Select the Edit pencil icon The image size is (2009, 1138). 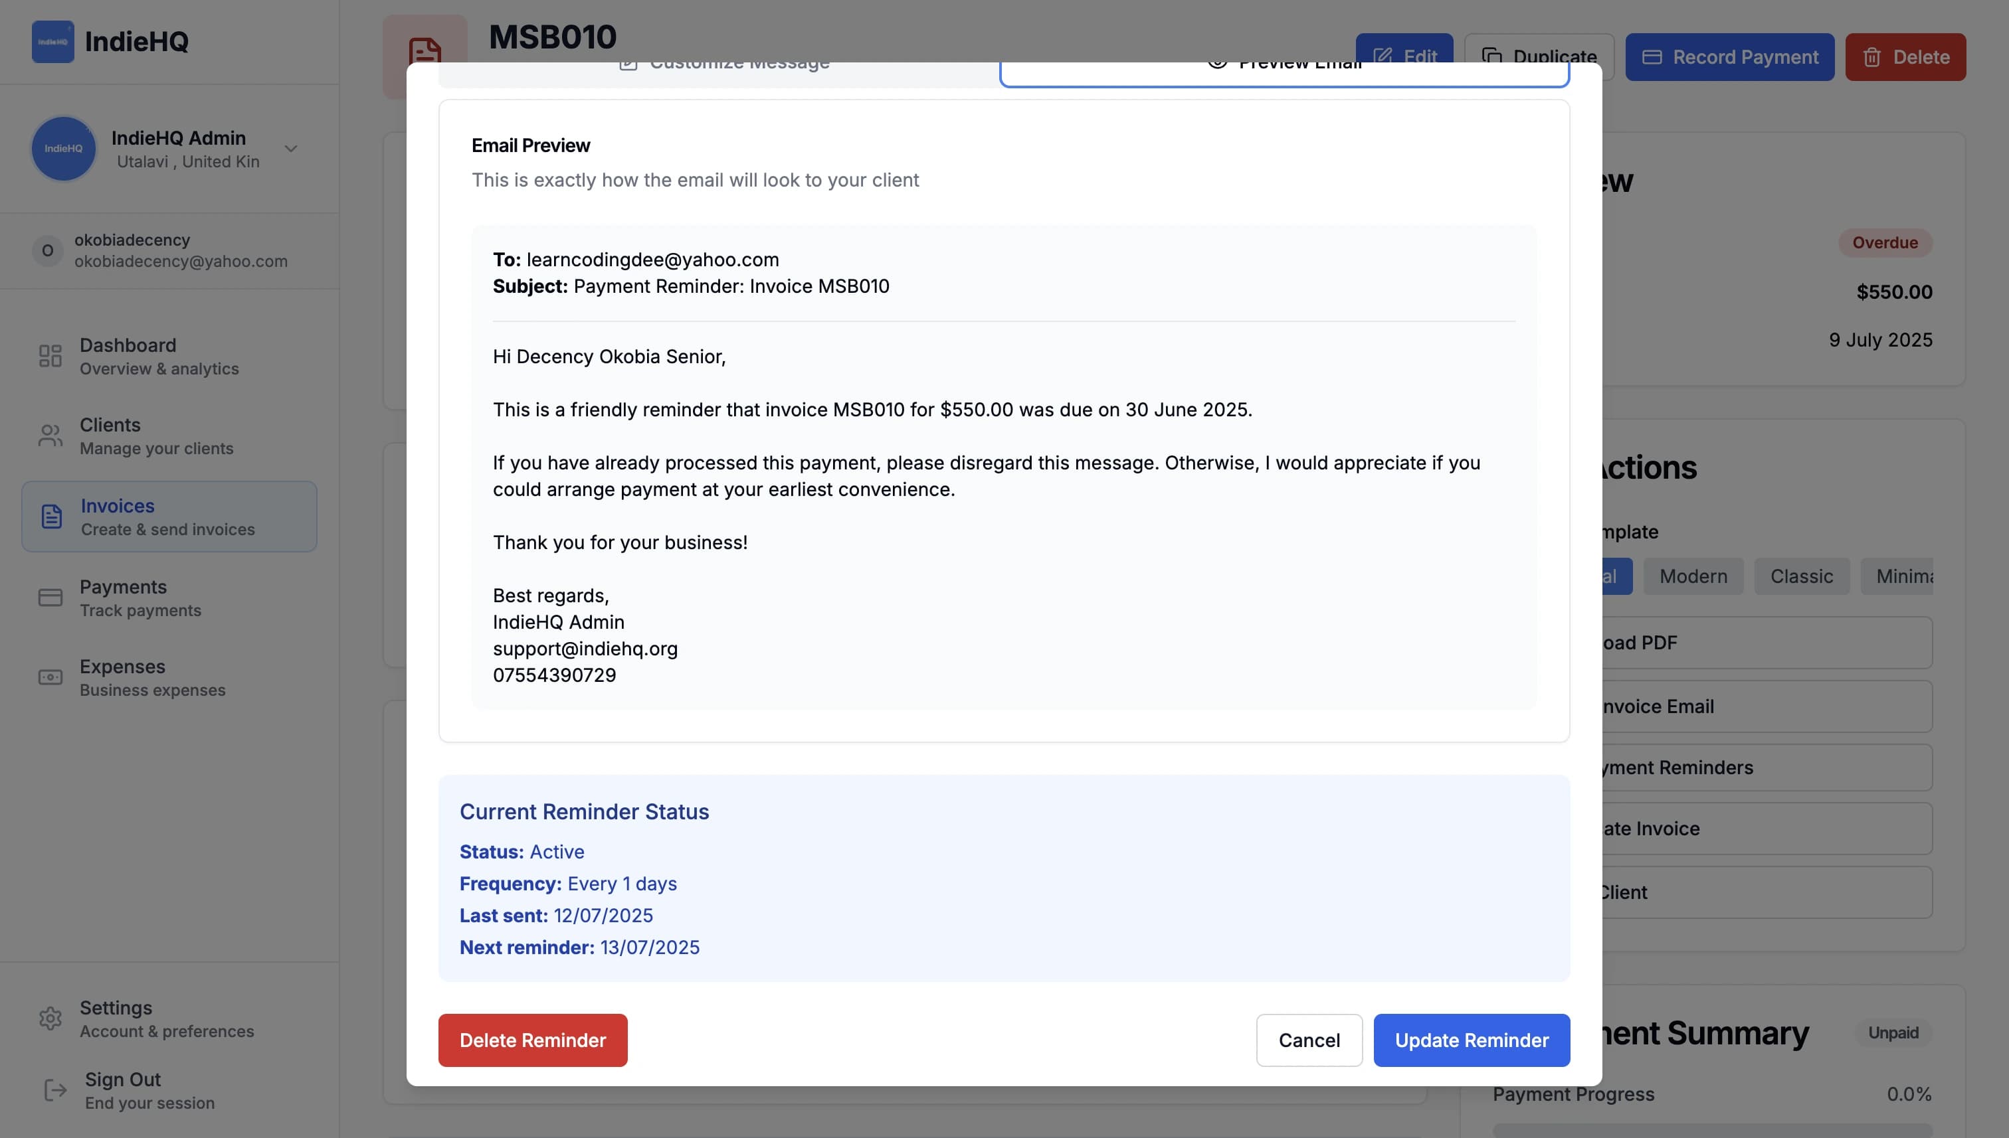click(x=1383, y=56)
